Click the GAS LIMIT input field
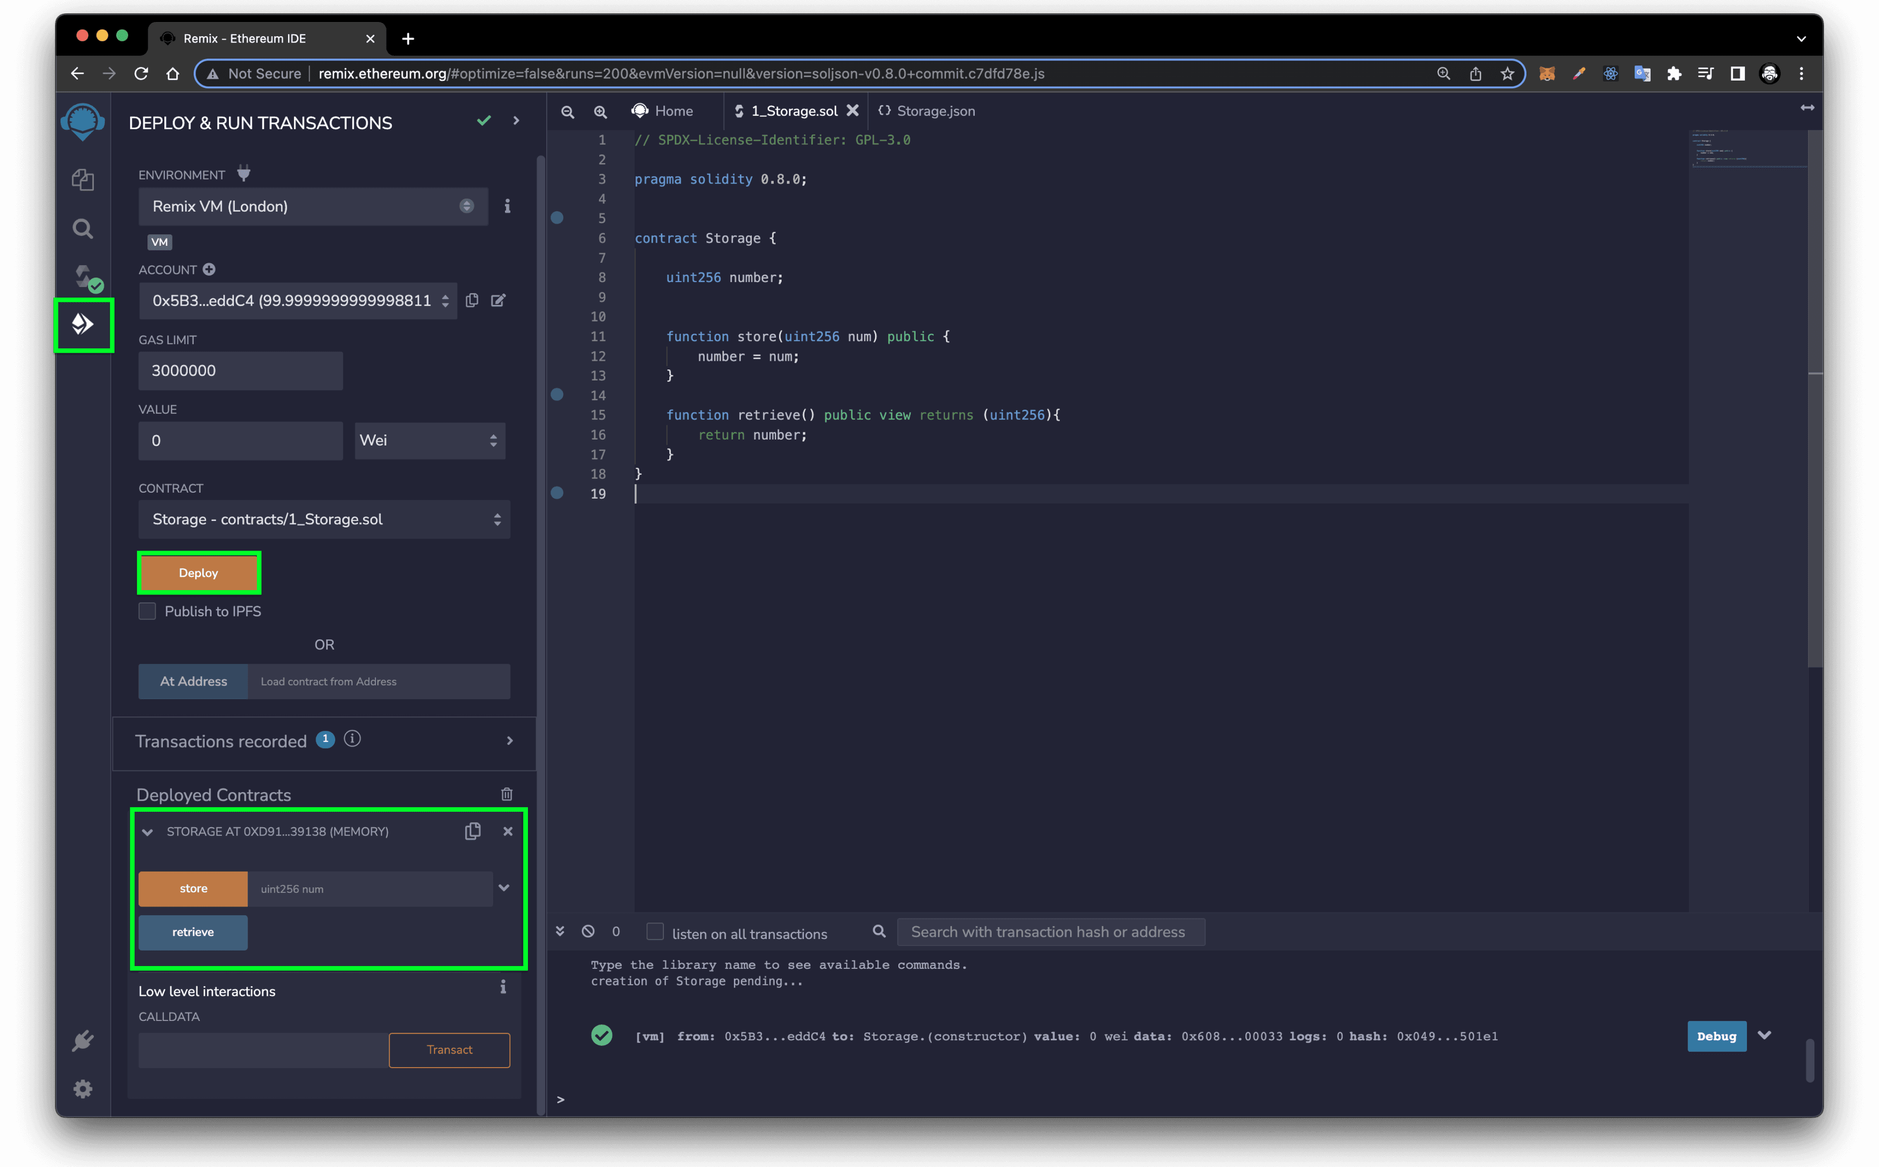1879x1167 pixels. (x=242, y=371)
